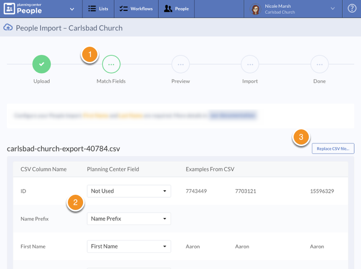Click the Done step label
The image size is (361, 269).
(x=320, y=81)
